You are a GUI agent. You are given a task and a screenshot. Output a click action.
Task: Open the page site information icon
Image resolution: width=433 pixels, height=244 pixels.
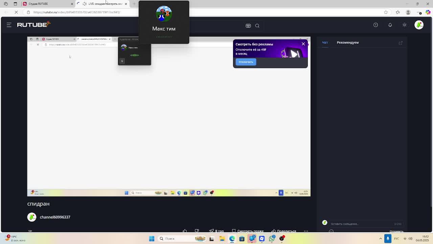coord(28,12)
